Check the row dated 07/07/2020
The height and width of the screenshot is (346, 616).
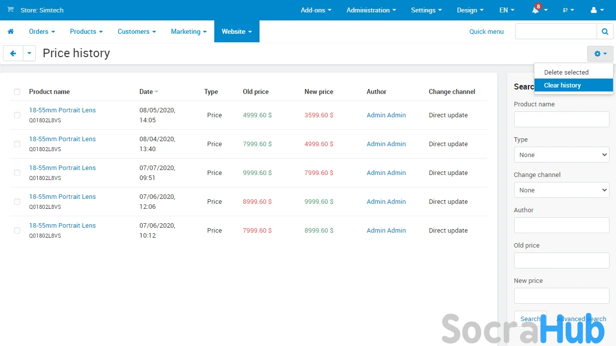(17, 173)
